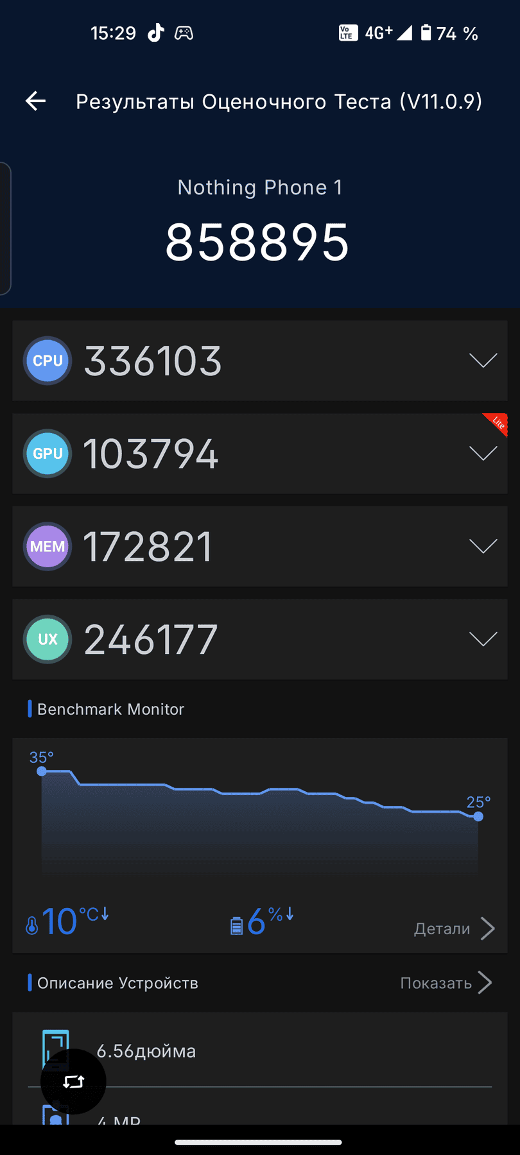Tap the TikTok status bar icon
Screen dimensions: 520x1155
[156, 33]
